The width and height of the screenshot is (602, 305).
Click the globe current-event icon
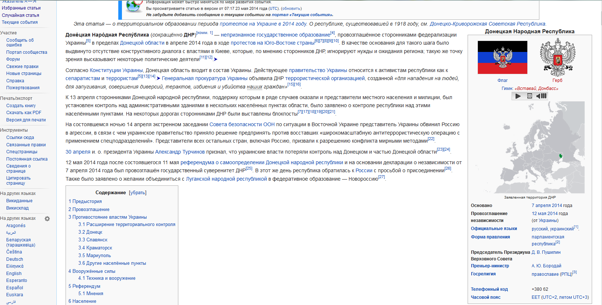134,7
